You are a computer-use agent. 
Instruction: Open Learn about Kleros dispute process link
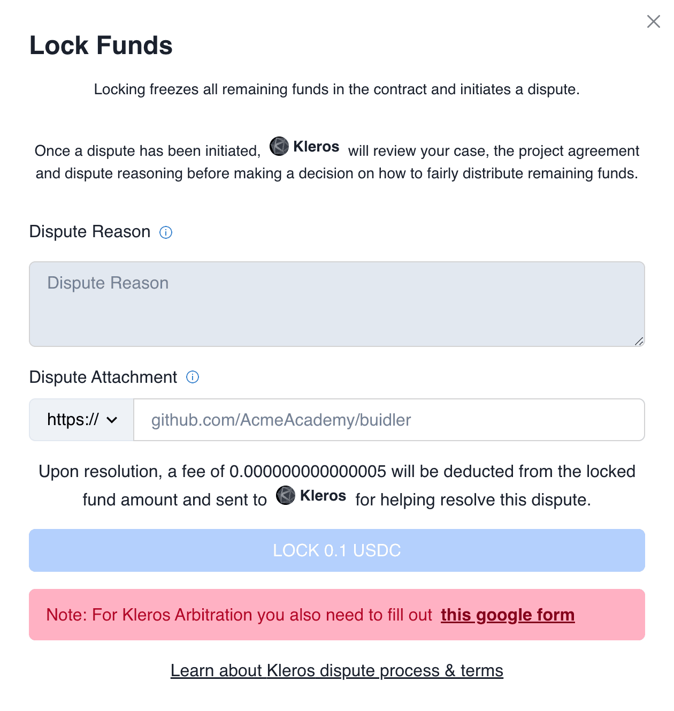click(x=337, y=670)
